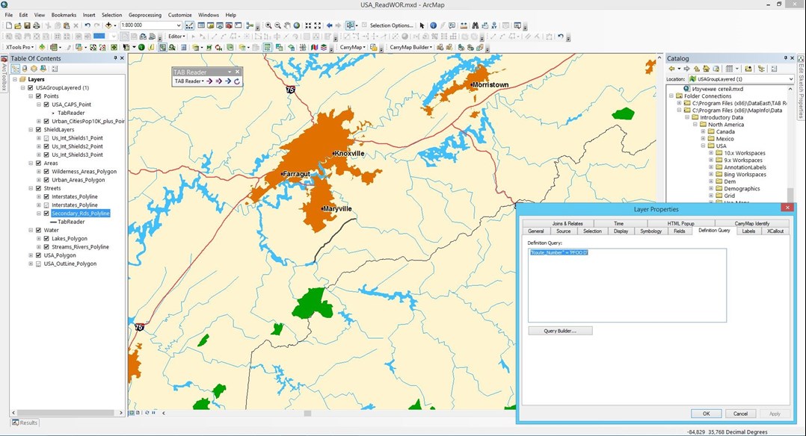806x436 pixels.
Task: Toggle the Points group layer checkbox
Action: (39, 96)
